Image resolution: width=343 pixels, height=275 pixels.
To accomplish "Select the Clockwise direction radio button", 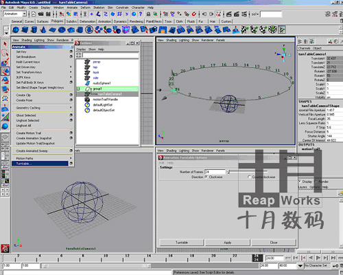I will click(x=206, y=177).
